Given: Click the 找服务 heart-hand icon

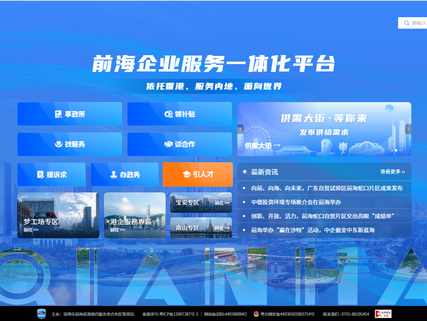Looking at the screenshot, I should pos(58,144).
